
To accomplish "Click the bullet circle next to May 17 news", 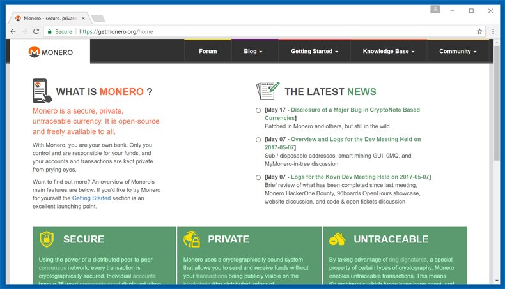I will pos(258,110).
